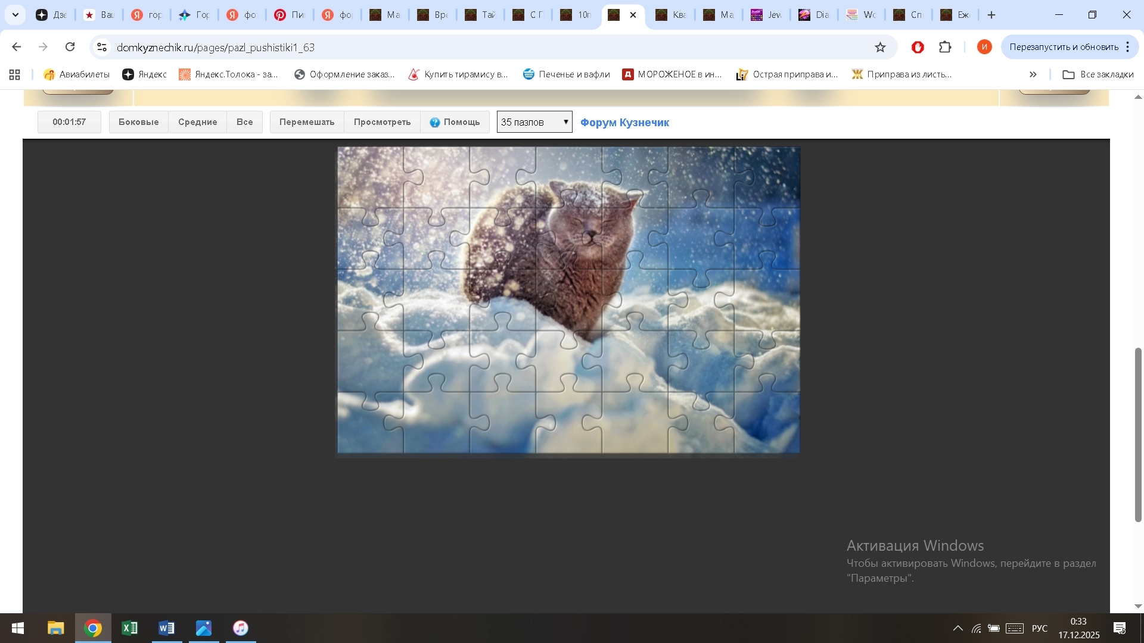
Task: Click the page reload icon
Action: [70, 47]
